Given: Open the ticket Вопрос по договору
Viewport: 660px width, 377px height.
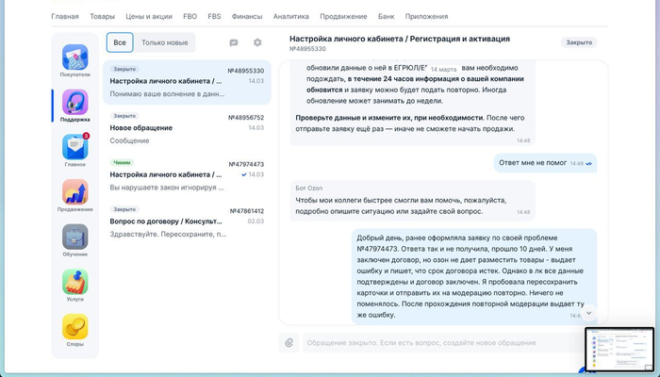Looking at the screenshot, I should 187,221.
